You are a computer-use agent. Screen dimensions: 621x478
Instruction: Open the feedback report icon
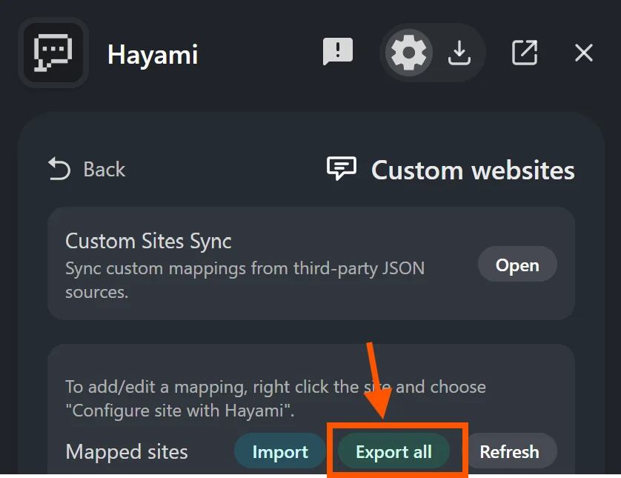337,51
